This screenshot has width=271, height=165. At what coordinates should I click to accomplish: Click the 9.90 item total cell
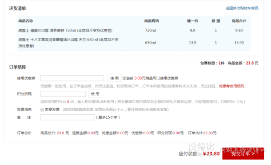[x=239, y=31]
